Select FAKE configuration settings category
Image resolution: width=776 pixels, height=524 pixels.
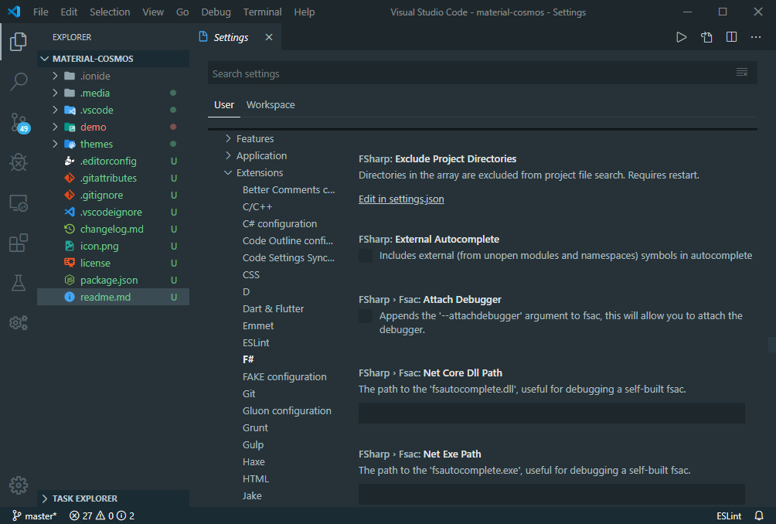[x=284, y=377]
